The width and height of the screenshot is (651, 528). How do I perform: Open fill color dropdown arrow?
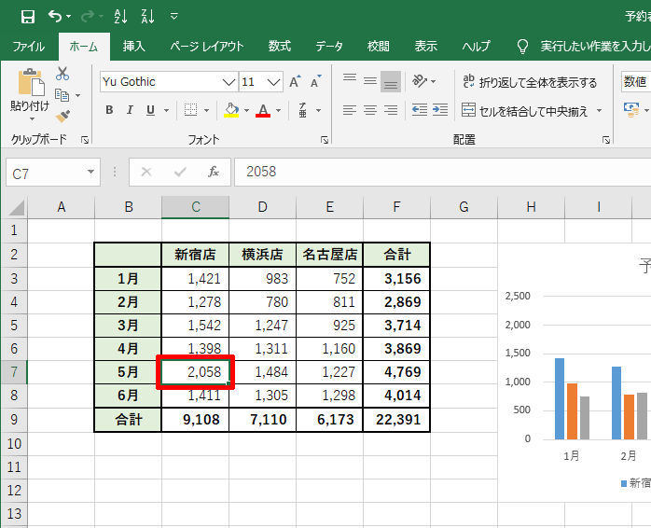click(x=246, y=110)
